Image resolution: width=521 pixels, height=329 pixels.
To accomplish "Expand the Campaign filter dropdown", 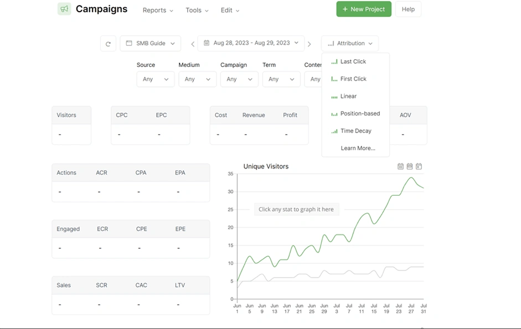I will coord(239,79).
